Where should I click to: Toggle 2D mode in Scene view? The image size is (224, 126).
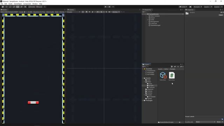click(x=83, y=12)
